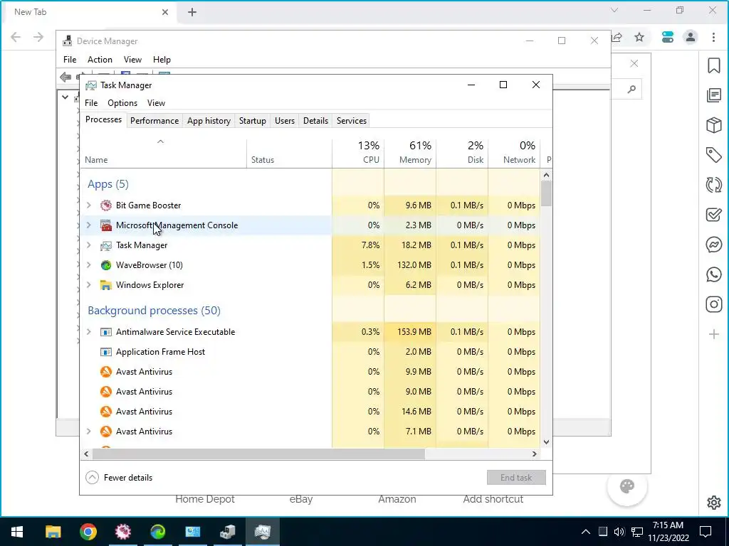Switch to the Users tab
Screen dimensions: 729x546
click(x=285, y=121)
